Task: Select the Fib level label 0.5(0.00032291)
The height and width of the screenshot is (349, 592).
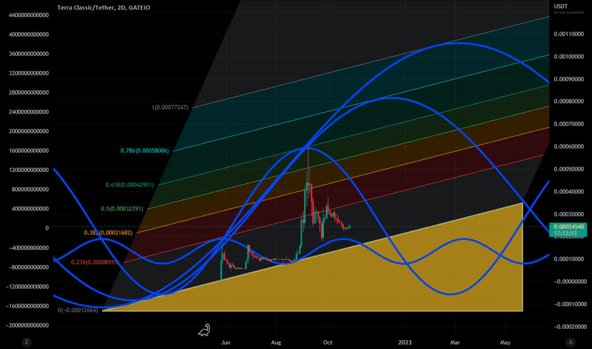Action: tap(122, 208)
